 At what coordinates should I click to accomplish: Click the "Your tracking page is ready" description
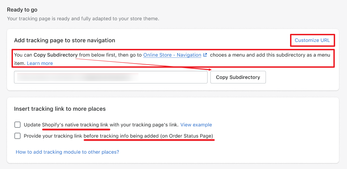(83, 19)
